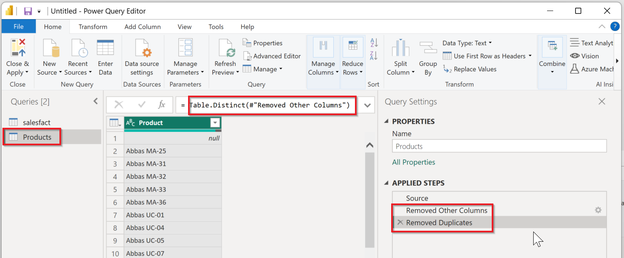Screen dimensions: 624x258
Task: Click the Sort Ascending icon
Action: click(x=374, y=43)
